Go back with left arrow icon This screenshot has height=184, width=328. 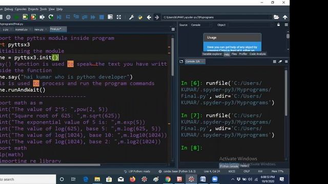click(x=149, y=17)
